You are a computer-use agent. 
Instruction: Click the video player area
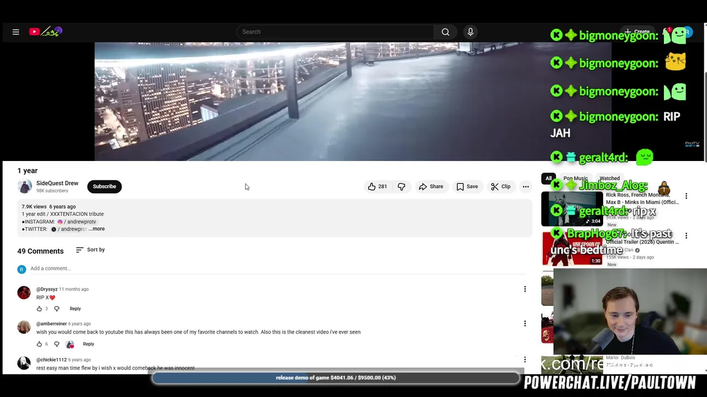[x=353, y=101]
